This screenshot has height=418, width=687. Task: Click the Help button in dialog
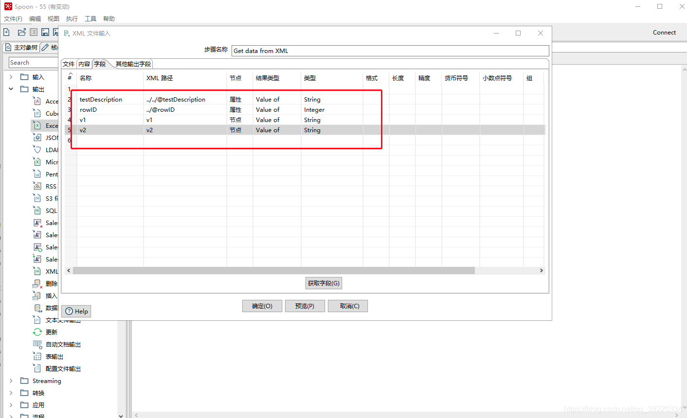pos(77,311)
